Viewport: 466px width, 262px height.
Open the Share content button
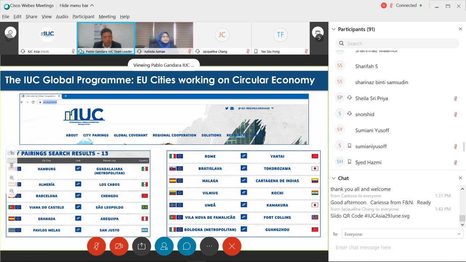[142, 246]
